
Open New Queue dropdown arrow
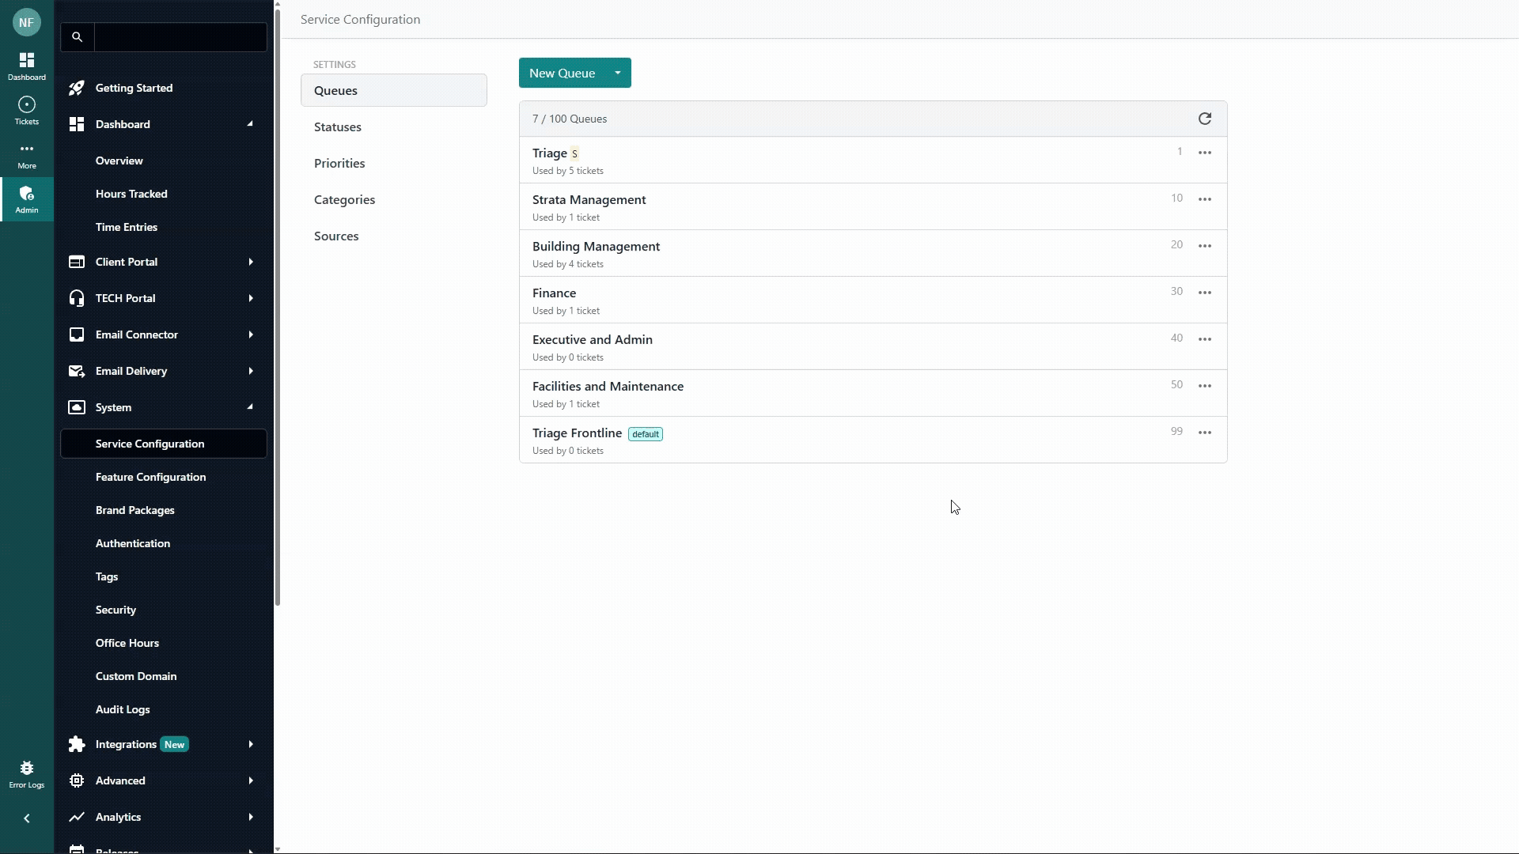617,73
